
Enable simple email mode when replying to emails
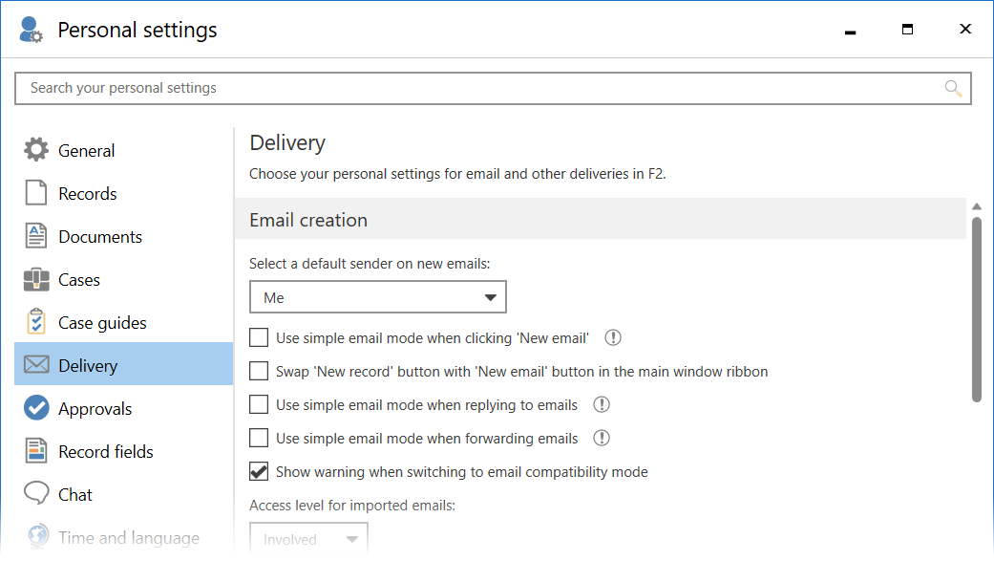(259, 404)
